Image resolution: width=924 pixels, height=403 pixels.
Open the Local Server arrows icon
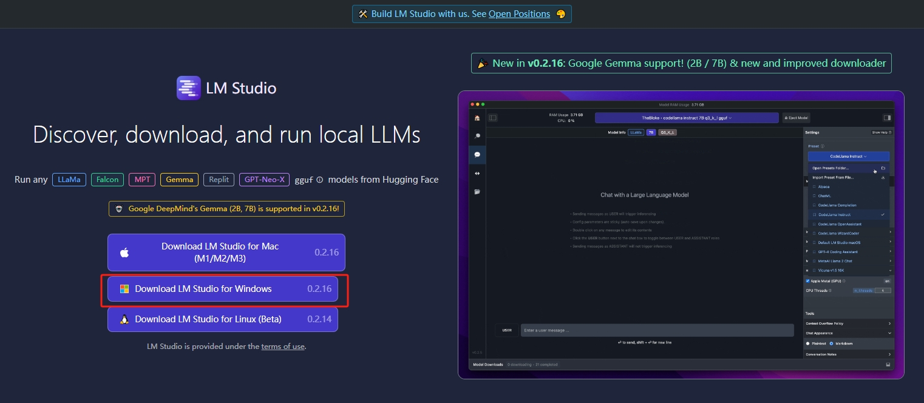pos(477,173)
